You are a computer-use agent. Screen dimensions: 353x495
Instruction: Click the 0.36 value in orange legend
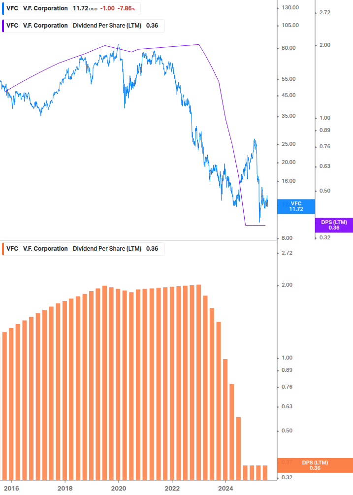click(x=152, y=249)
